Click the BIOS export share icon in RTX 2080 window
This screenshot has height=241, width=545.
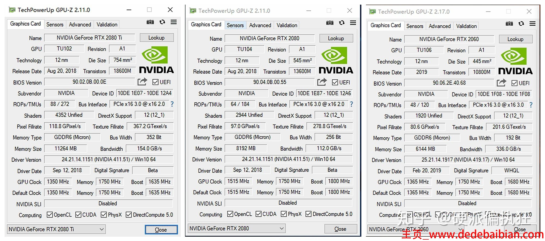pos(322,82)
